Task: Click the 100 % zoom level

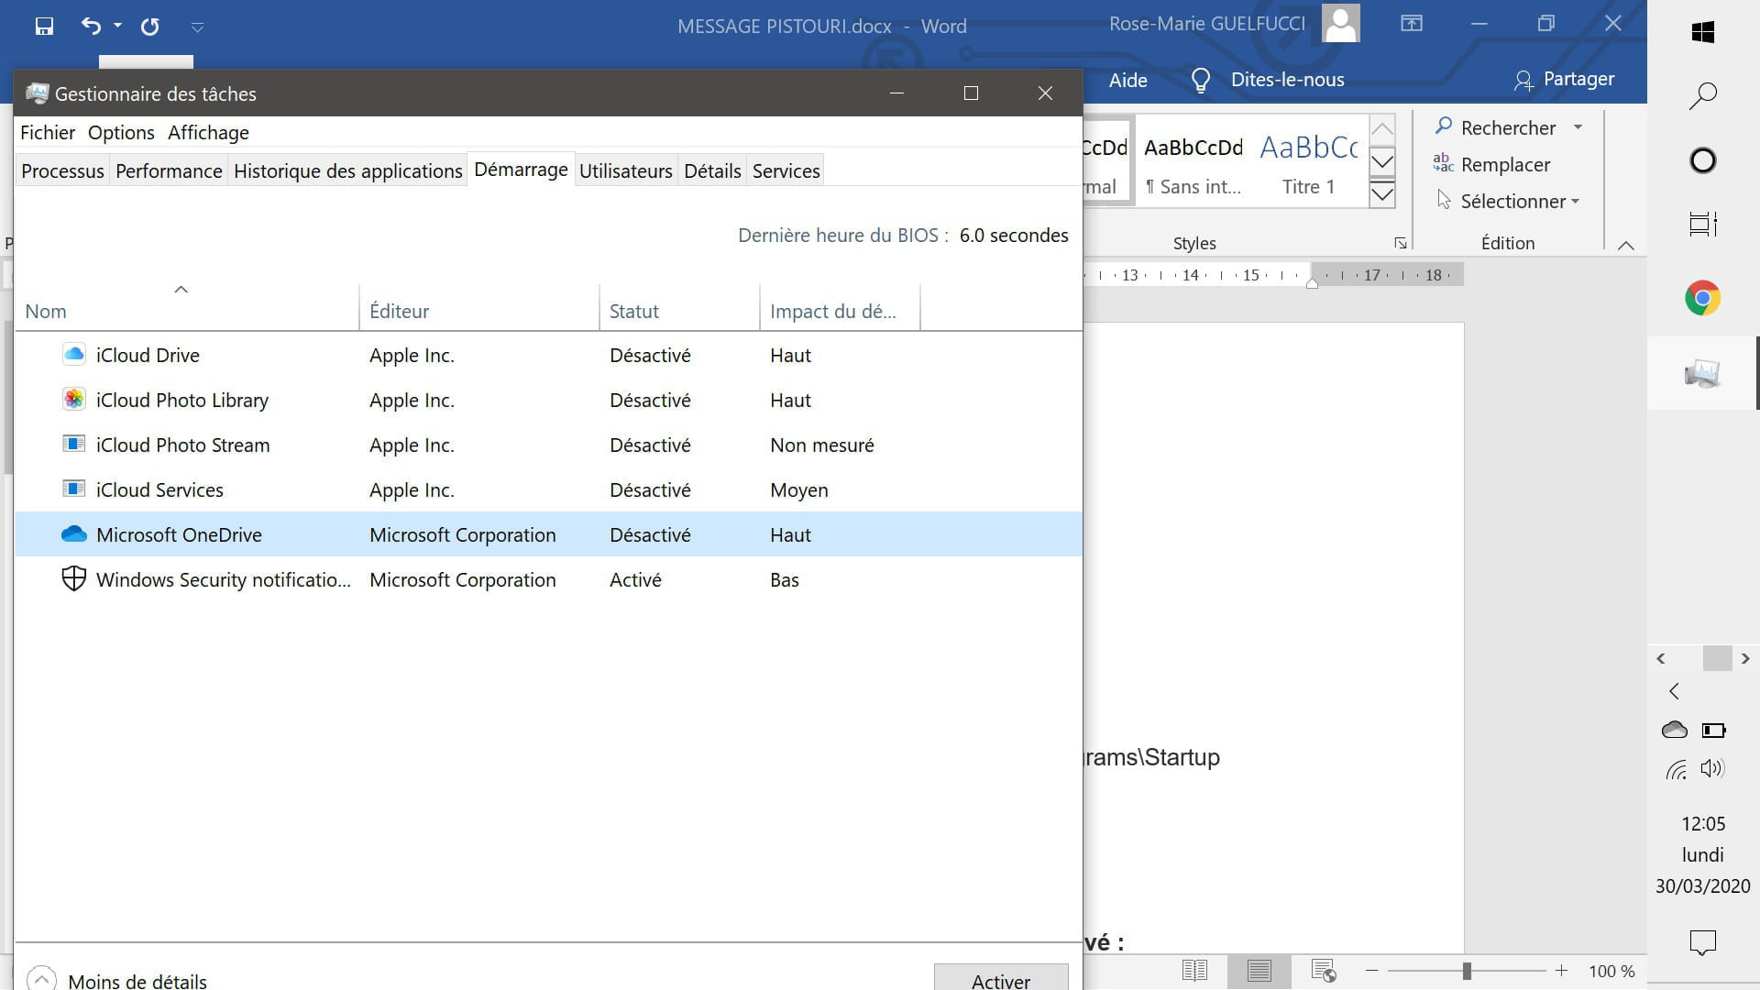Action: click(1611, 972)
